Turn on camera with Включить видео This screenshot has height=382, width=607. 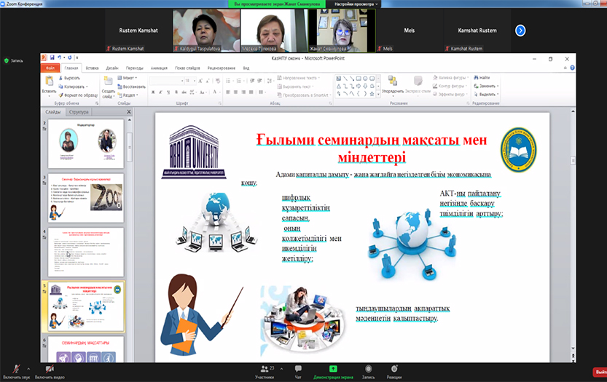pyautogui.click(x=50, y=370)
